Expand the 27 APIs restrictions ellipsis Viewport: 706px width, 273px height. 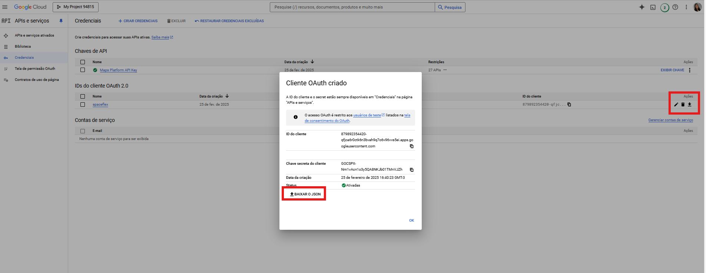coord(445,70)
